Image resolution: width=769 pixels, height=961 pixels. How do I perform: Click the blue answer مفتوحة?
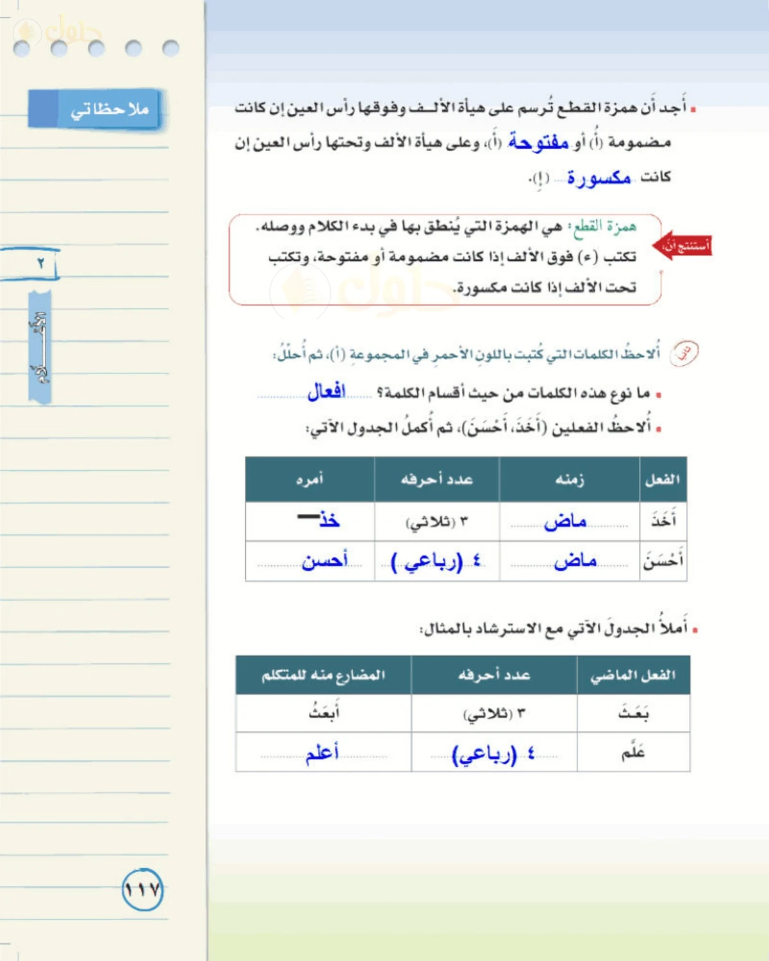point(538,142)
